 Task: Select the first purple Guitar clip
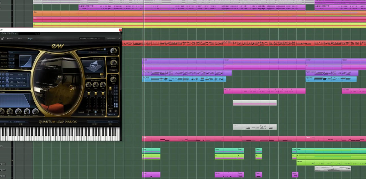click(183, 61)
